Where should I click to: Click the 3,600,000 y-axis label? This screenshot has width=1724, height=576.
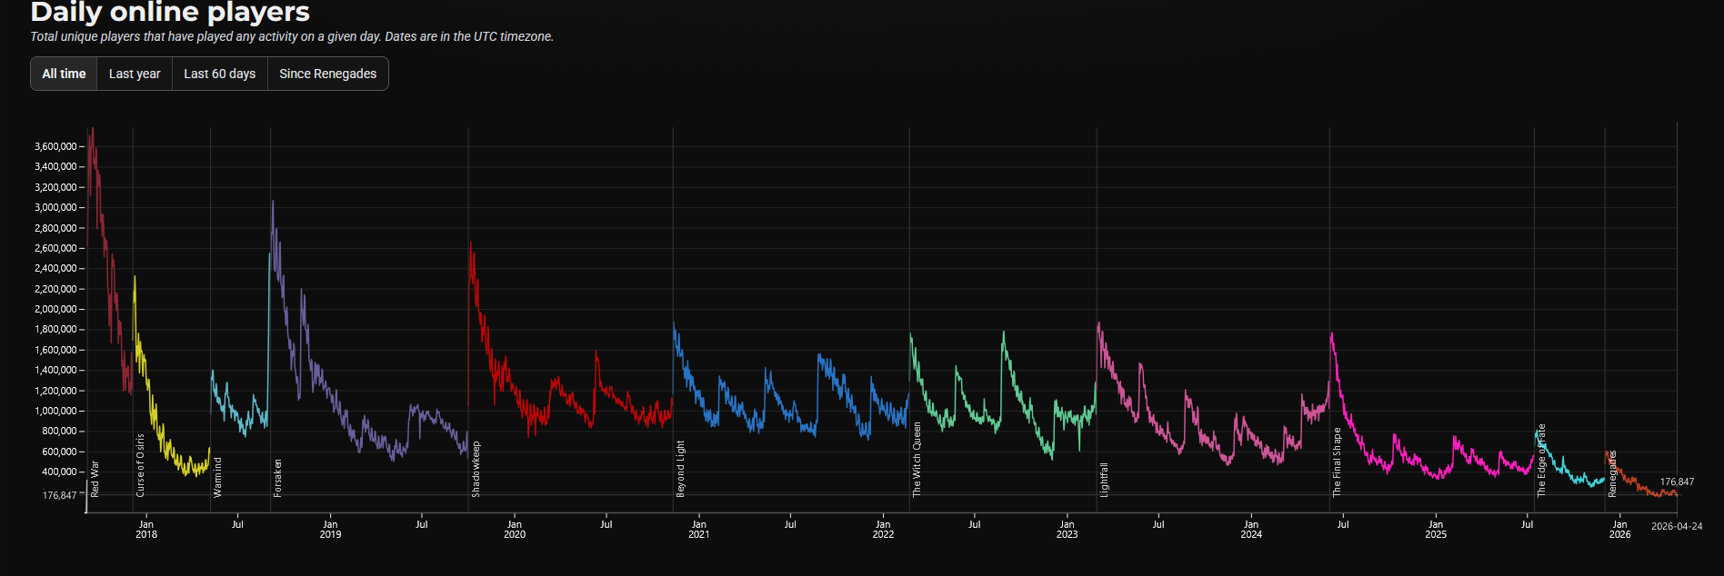[x=55, y=146]
